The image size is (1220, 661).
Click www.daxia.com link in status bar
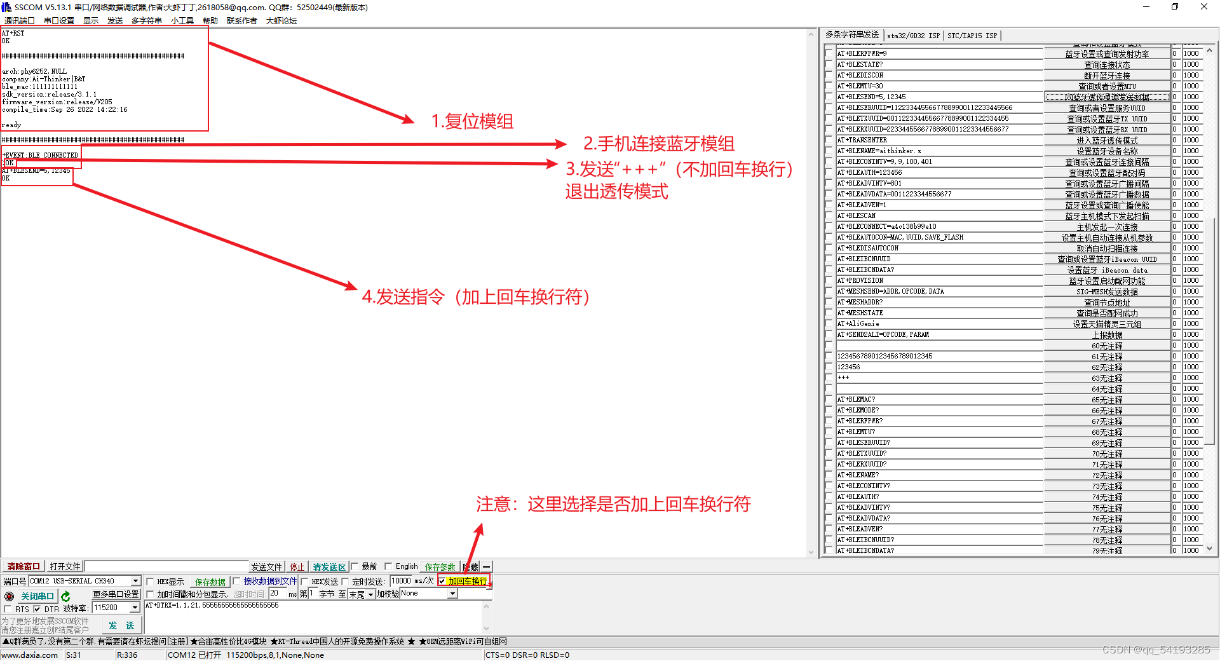[x=30, y=655]
